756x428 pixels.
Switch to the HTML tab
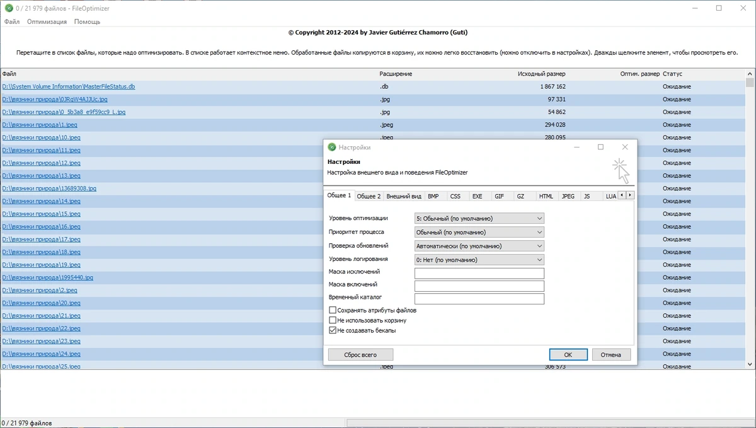[x=546, y=197]
